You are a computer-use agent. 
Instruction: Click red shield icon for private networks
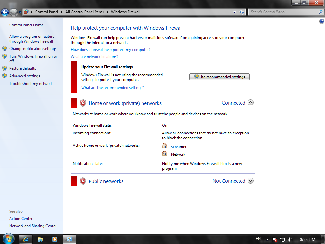(83, 103)
